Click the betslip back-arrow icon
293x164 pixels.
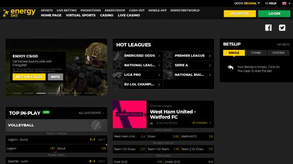tap(230, 68)
